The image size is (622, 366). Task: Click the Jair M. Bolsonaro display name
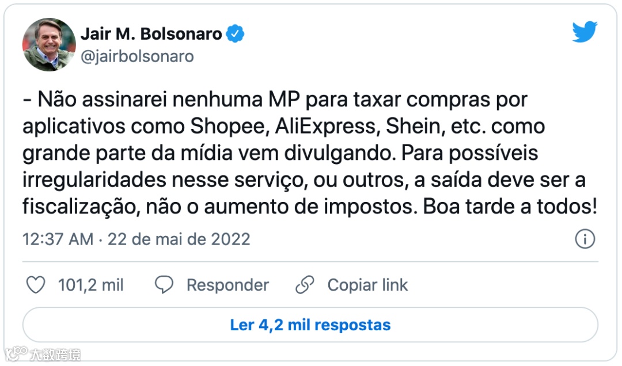click(x=151, y=34)
